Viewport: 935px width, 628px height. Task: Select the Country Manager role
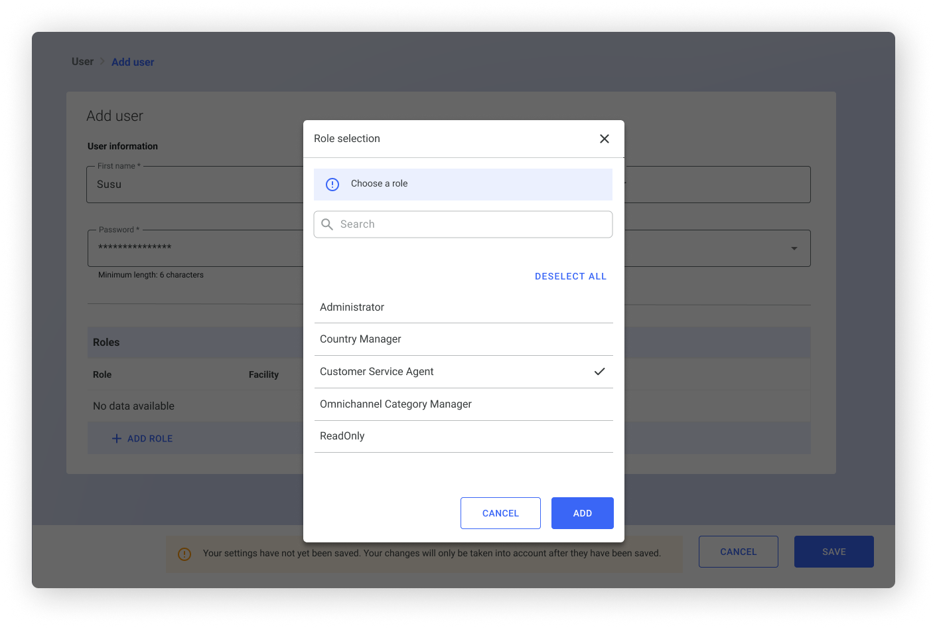click(x=360, y=339)
